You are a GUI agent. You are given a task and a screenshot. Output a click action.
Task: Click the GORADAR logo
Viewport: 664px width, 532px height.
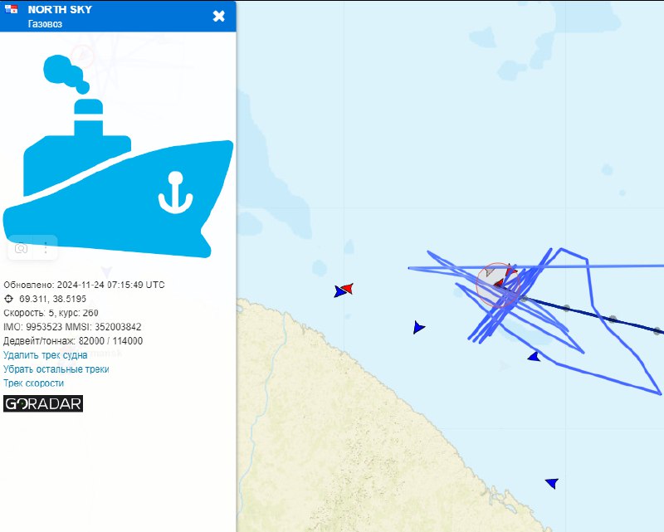[43, 403]
